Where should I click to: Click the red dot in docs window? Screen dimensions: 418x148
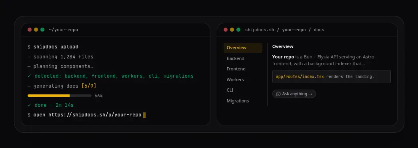click(x=226, y=30)
